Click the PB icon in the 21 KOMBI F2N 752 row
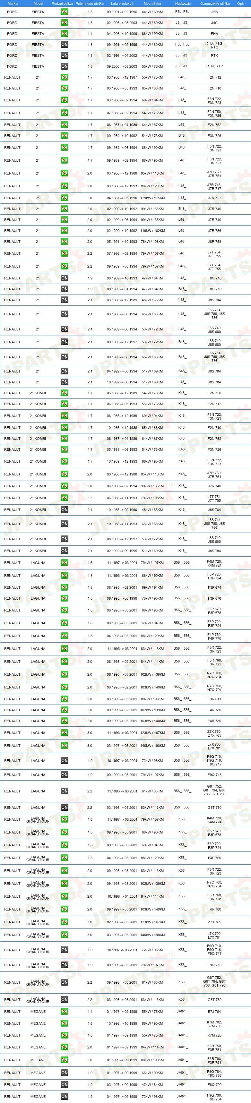251x1103 pixels. tap(64, 439)
